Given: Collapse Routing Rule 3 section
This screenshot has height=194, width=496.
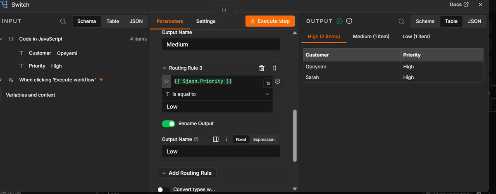Looking at the screenshot, I should tap(164, 68).
